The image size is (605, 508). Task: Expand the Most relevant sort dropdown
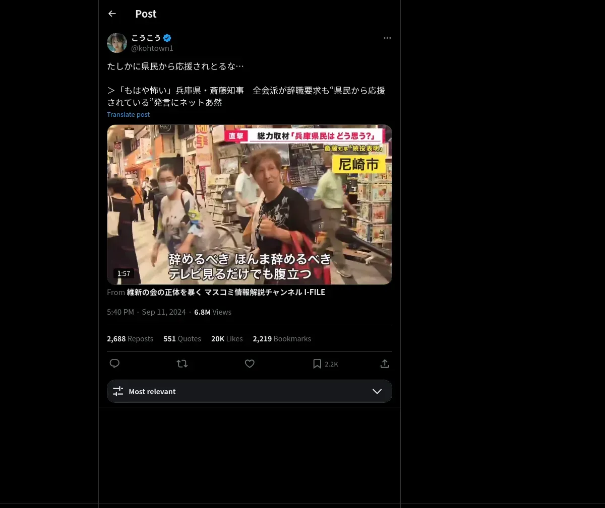tap(250, 391)
